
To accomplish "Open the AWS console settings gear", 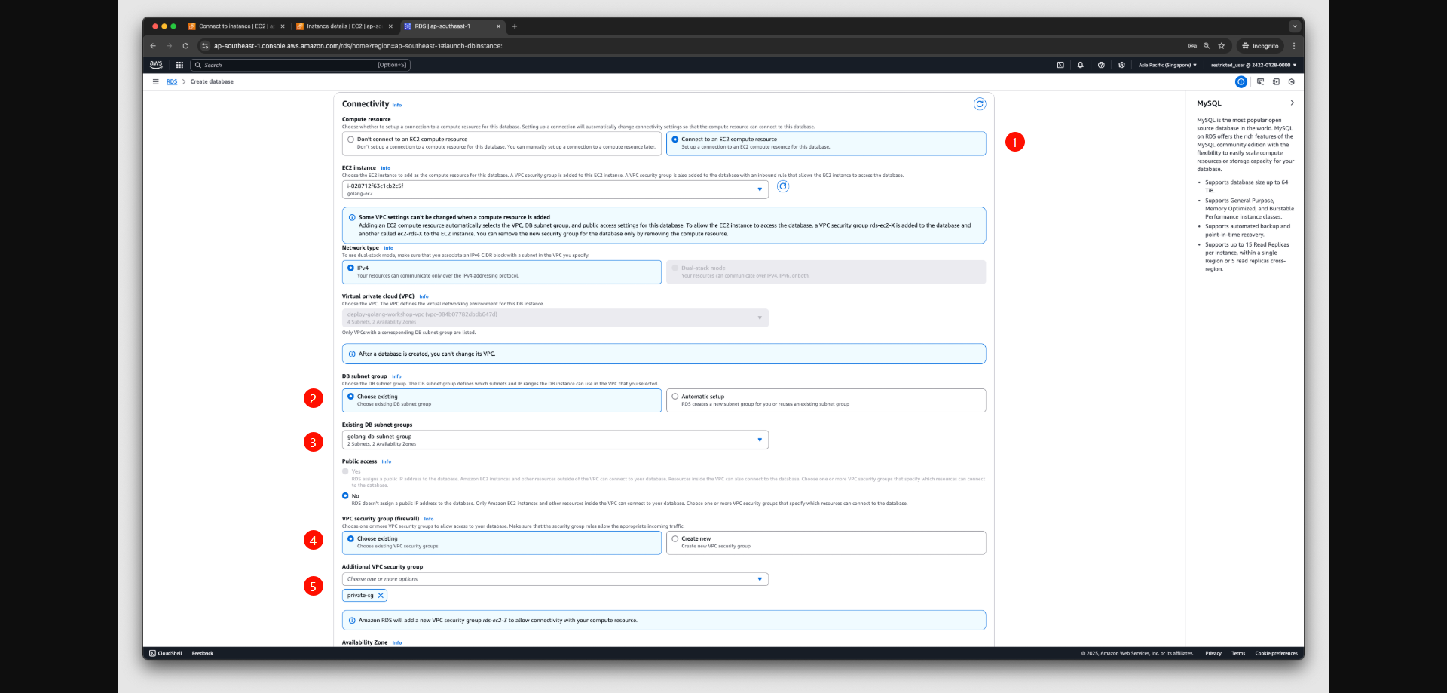I will tap(1121, 65).
